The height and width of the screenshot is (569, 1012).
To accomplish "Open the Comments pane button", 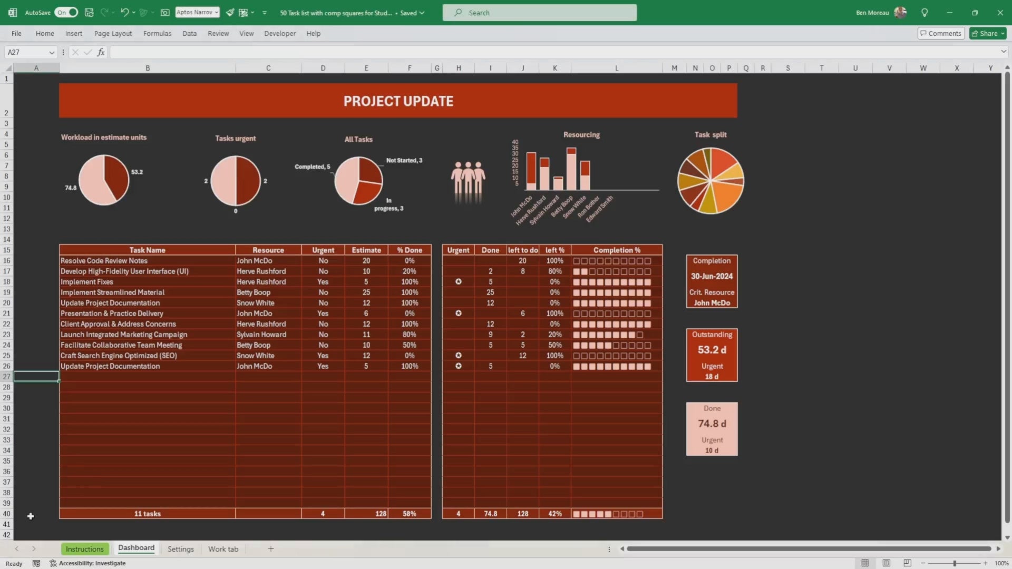I will [x=941, y=33].
